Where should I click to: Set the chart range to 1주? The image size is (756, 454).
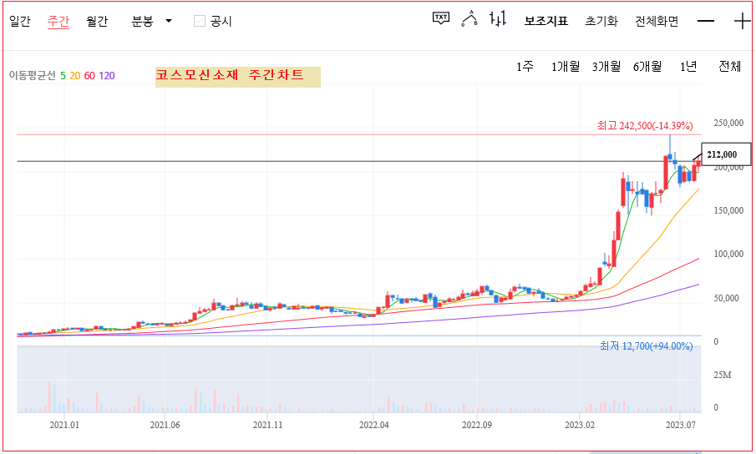coord(525,67)
